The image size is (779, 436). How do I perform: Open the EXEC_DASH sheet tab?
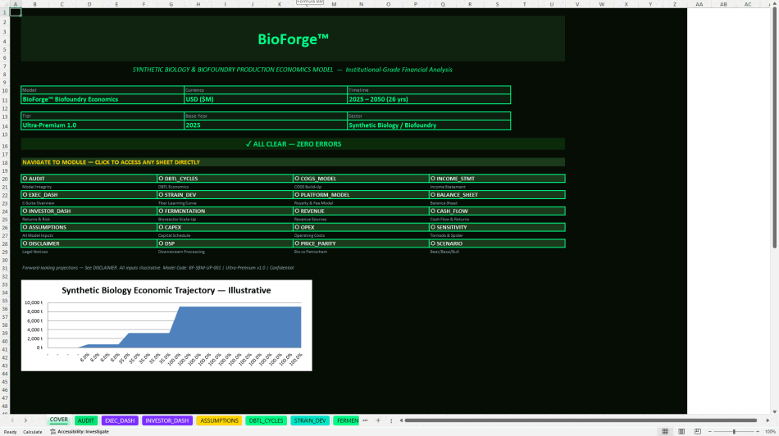click(x=120, y=420)
